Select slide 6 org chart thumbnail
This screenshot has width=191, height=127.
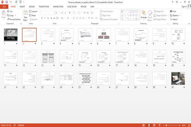coord(104,35)
